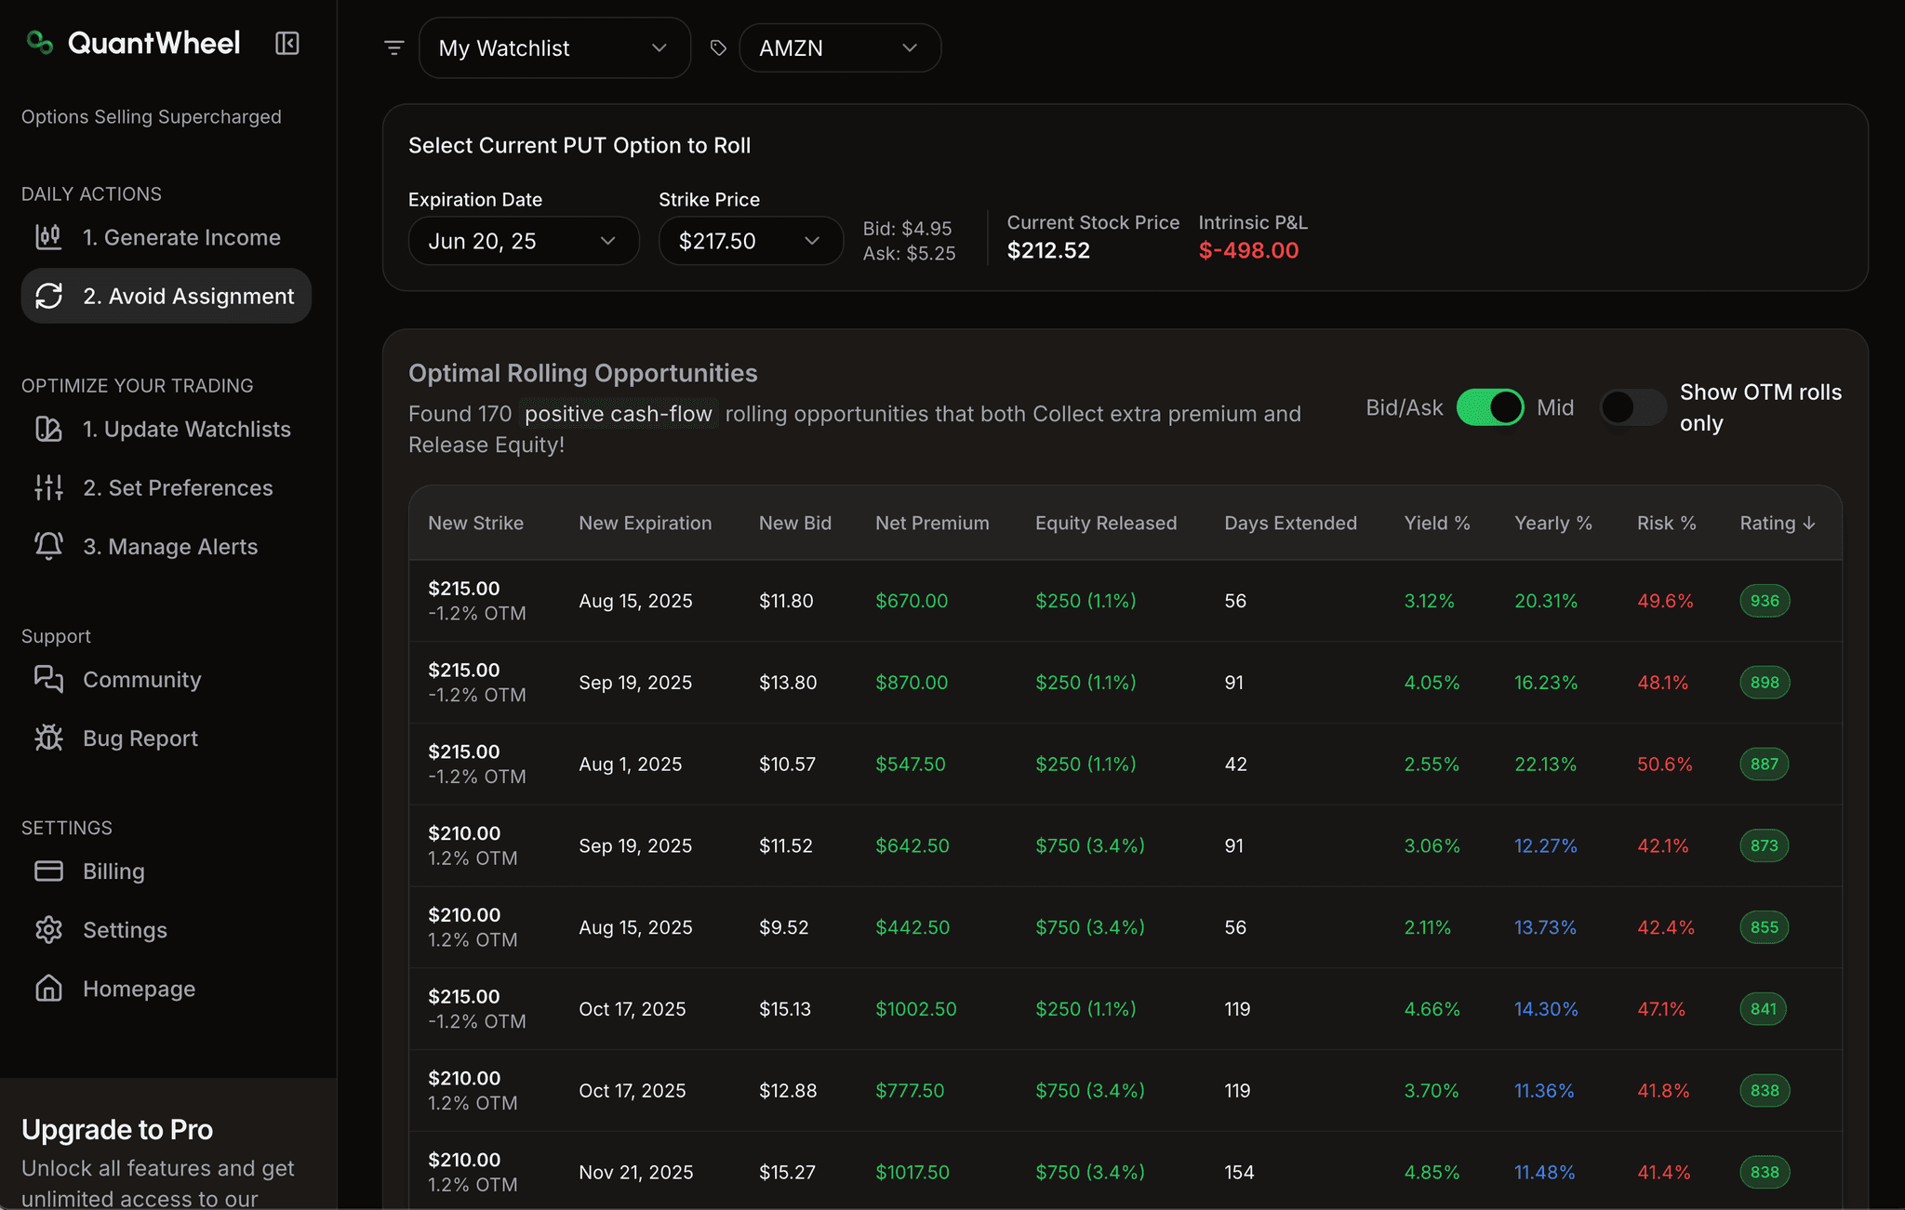Enable Show OTM rolls only
The width and height of the screenshot is (1905, 1210).
pos(1633,407)
